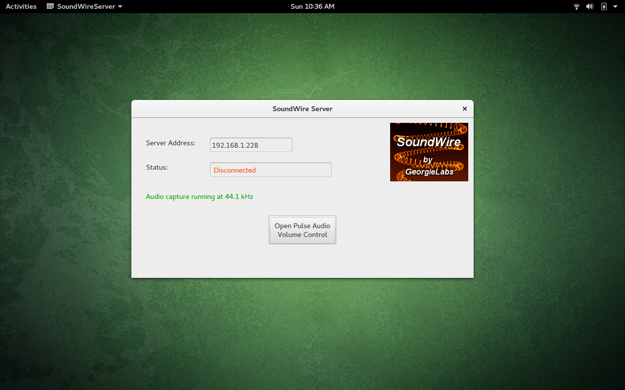Open the Activities overview
Screen dimensions: 625x390
[21, 6]
